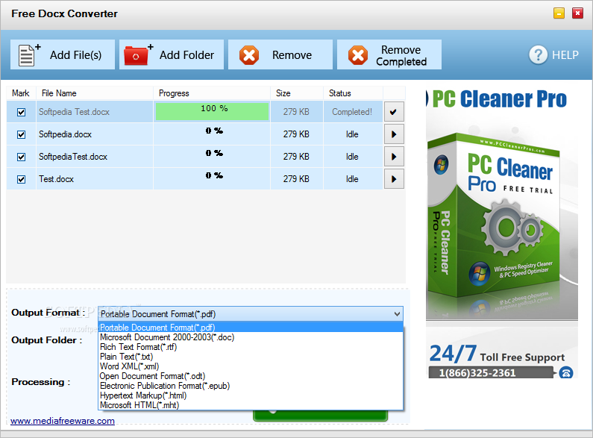Minimize the Free Docx Converter window
Image resolution: width=593 pixels, height=438 pixels.
[x=559, y=13]
